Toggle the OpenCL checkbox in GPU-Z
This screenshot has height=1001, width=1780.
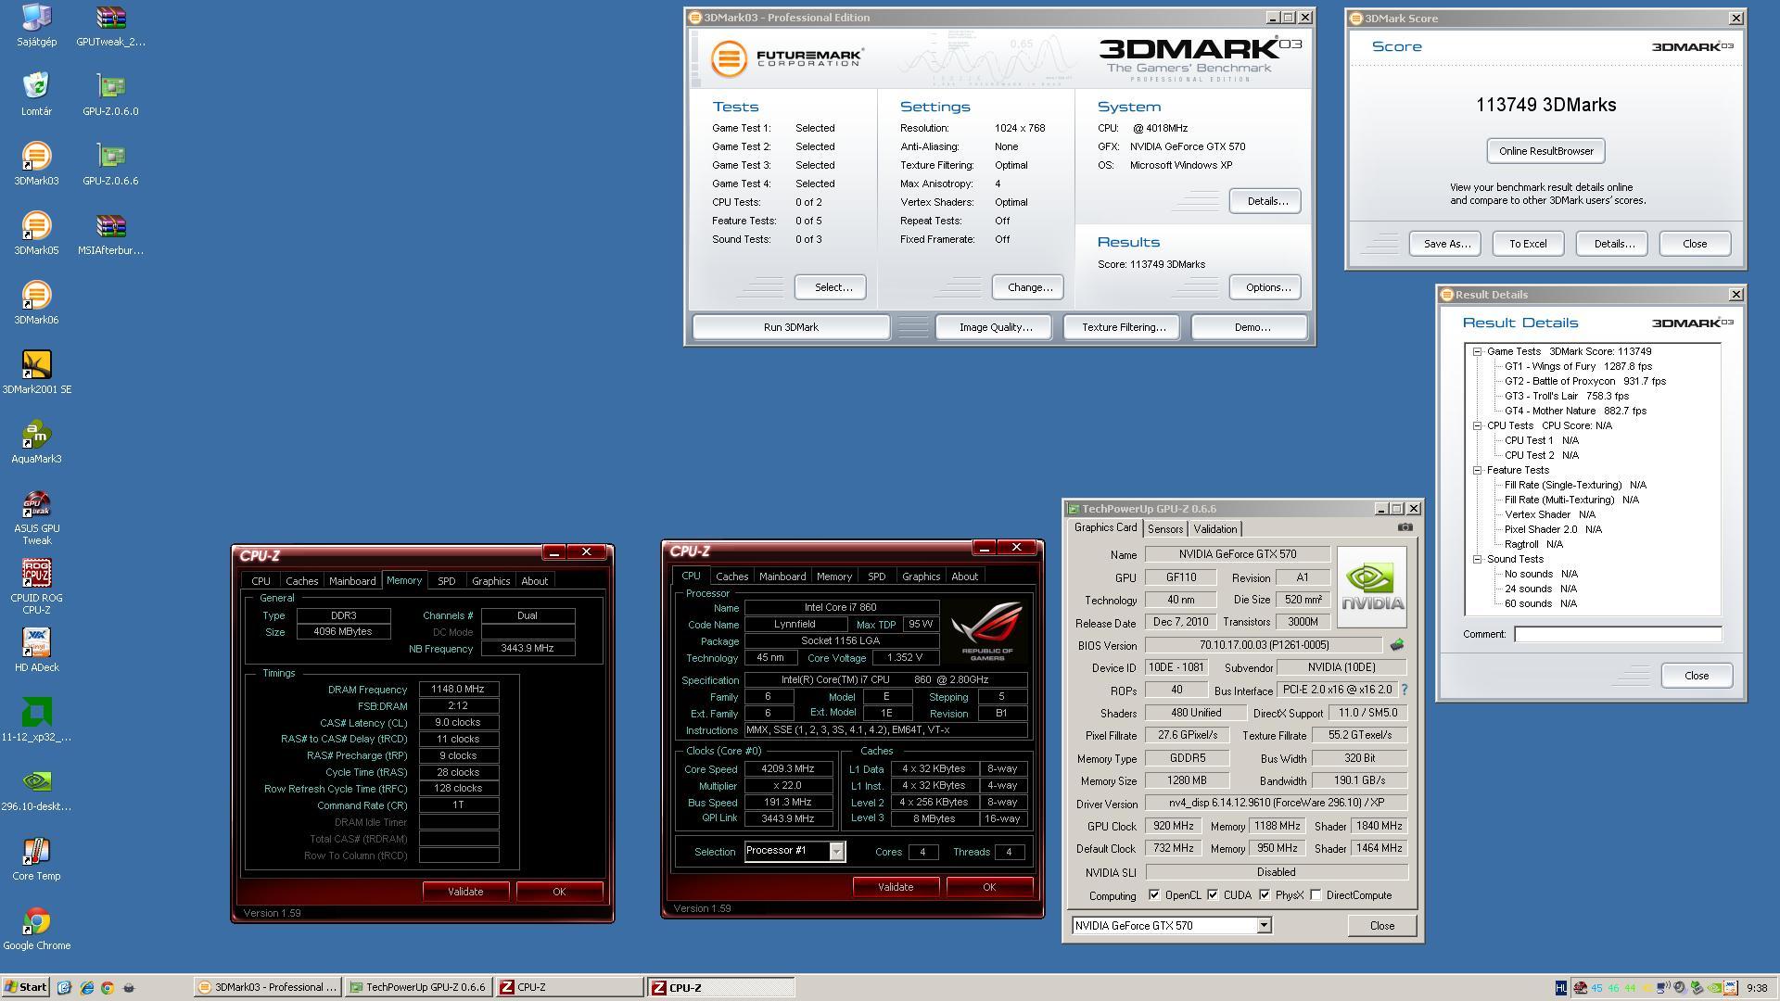tap(1154, 895)
